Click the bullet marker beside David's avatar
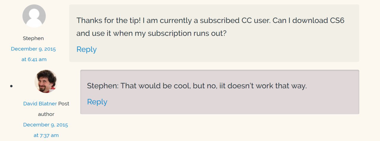380x141 pixels. [x=11, y=86]
